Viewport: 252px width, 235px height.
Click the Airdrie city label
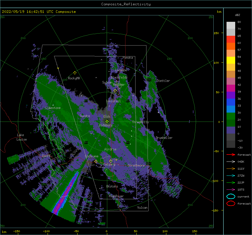click(110, 149)
